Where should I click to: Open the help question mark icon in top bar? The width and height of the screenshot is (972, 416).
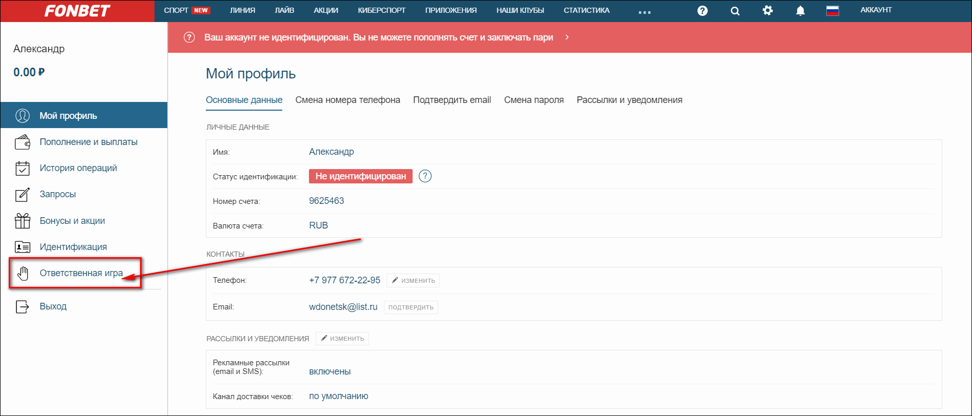[x=703, y=11]
